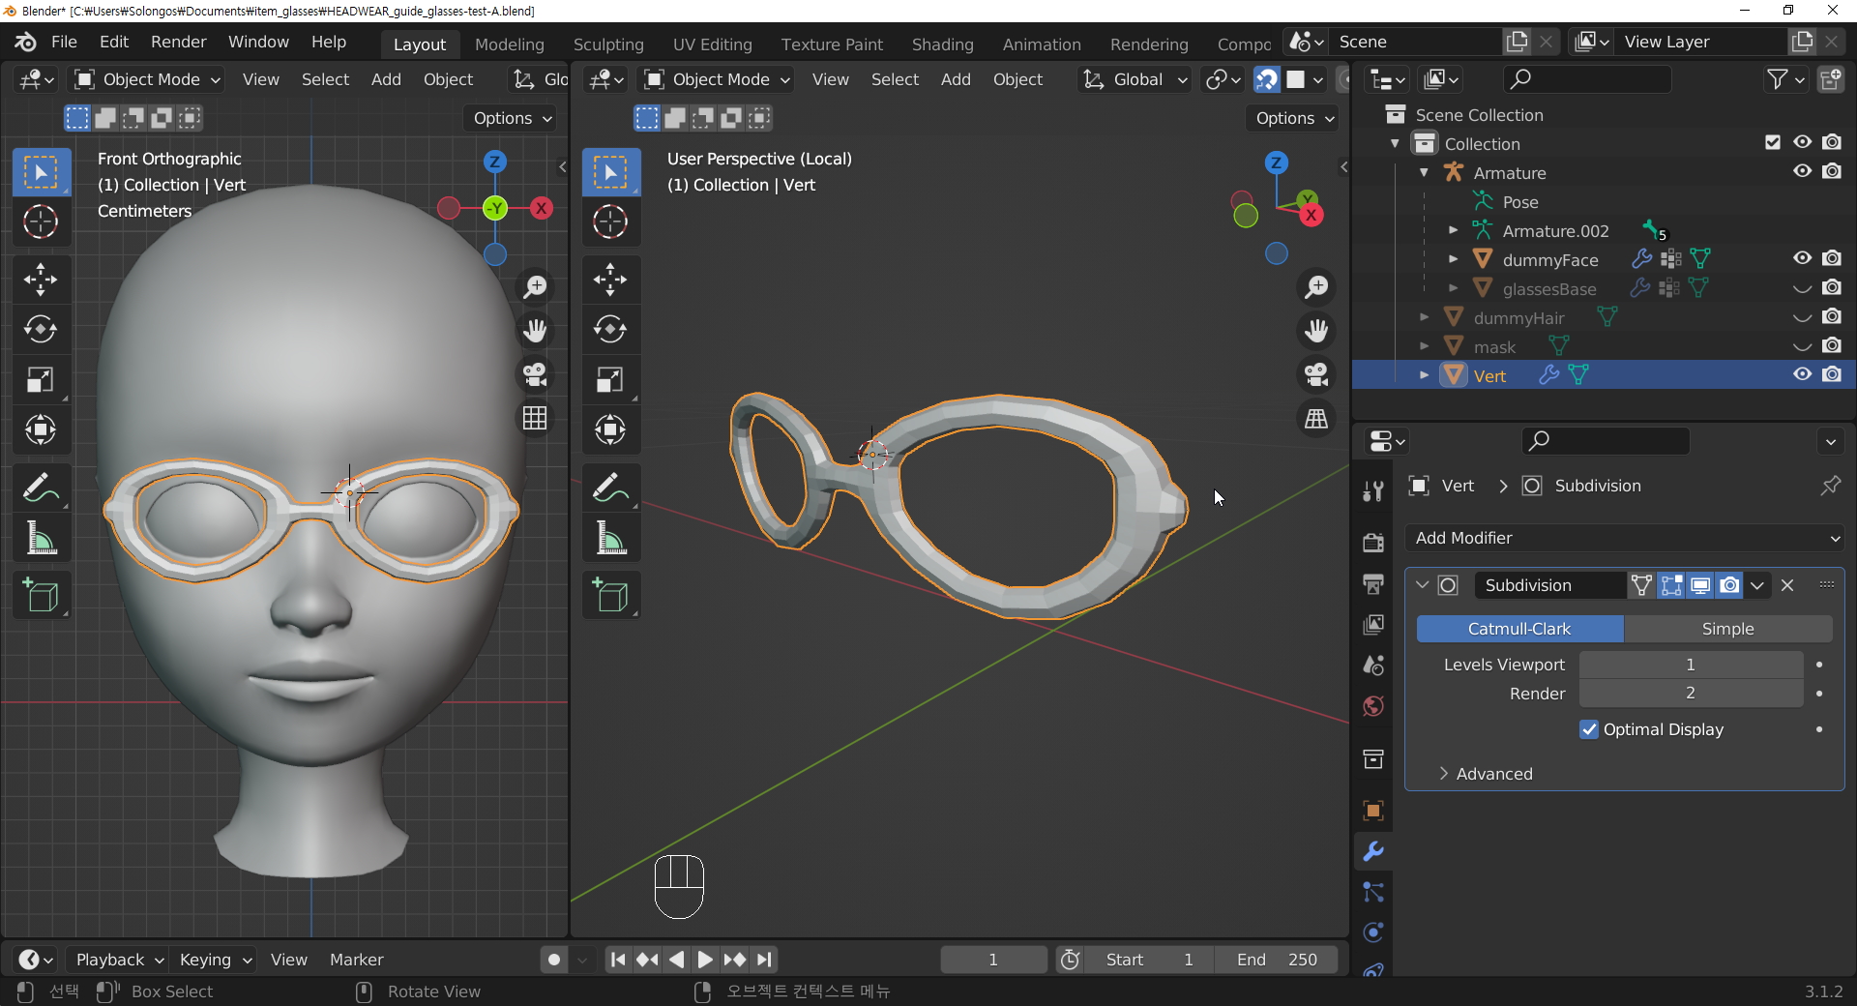This screenshot has height=1006, width=1857.
Task: Click play animation button
Action: [705, 960]
